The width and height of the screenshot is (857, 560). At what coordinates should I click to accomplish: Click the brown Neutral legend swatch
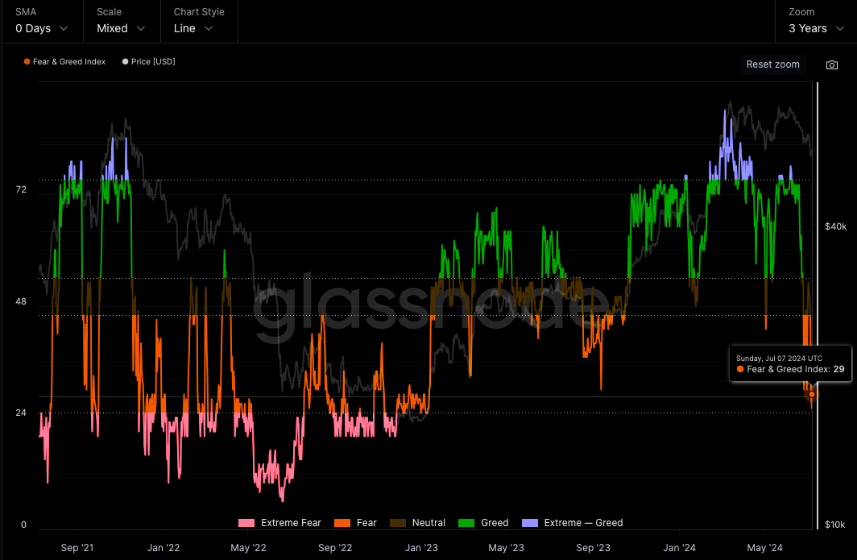tap(398, 523)
